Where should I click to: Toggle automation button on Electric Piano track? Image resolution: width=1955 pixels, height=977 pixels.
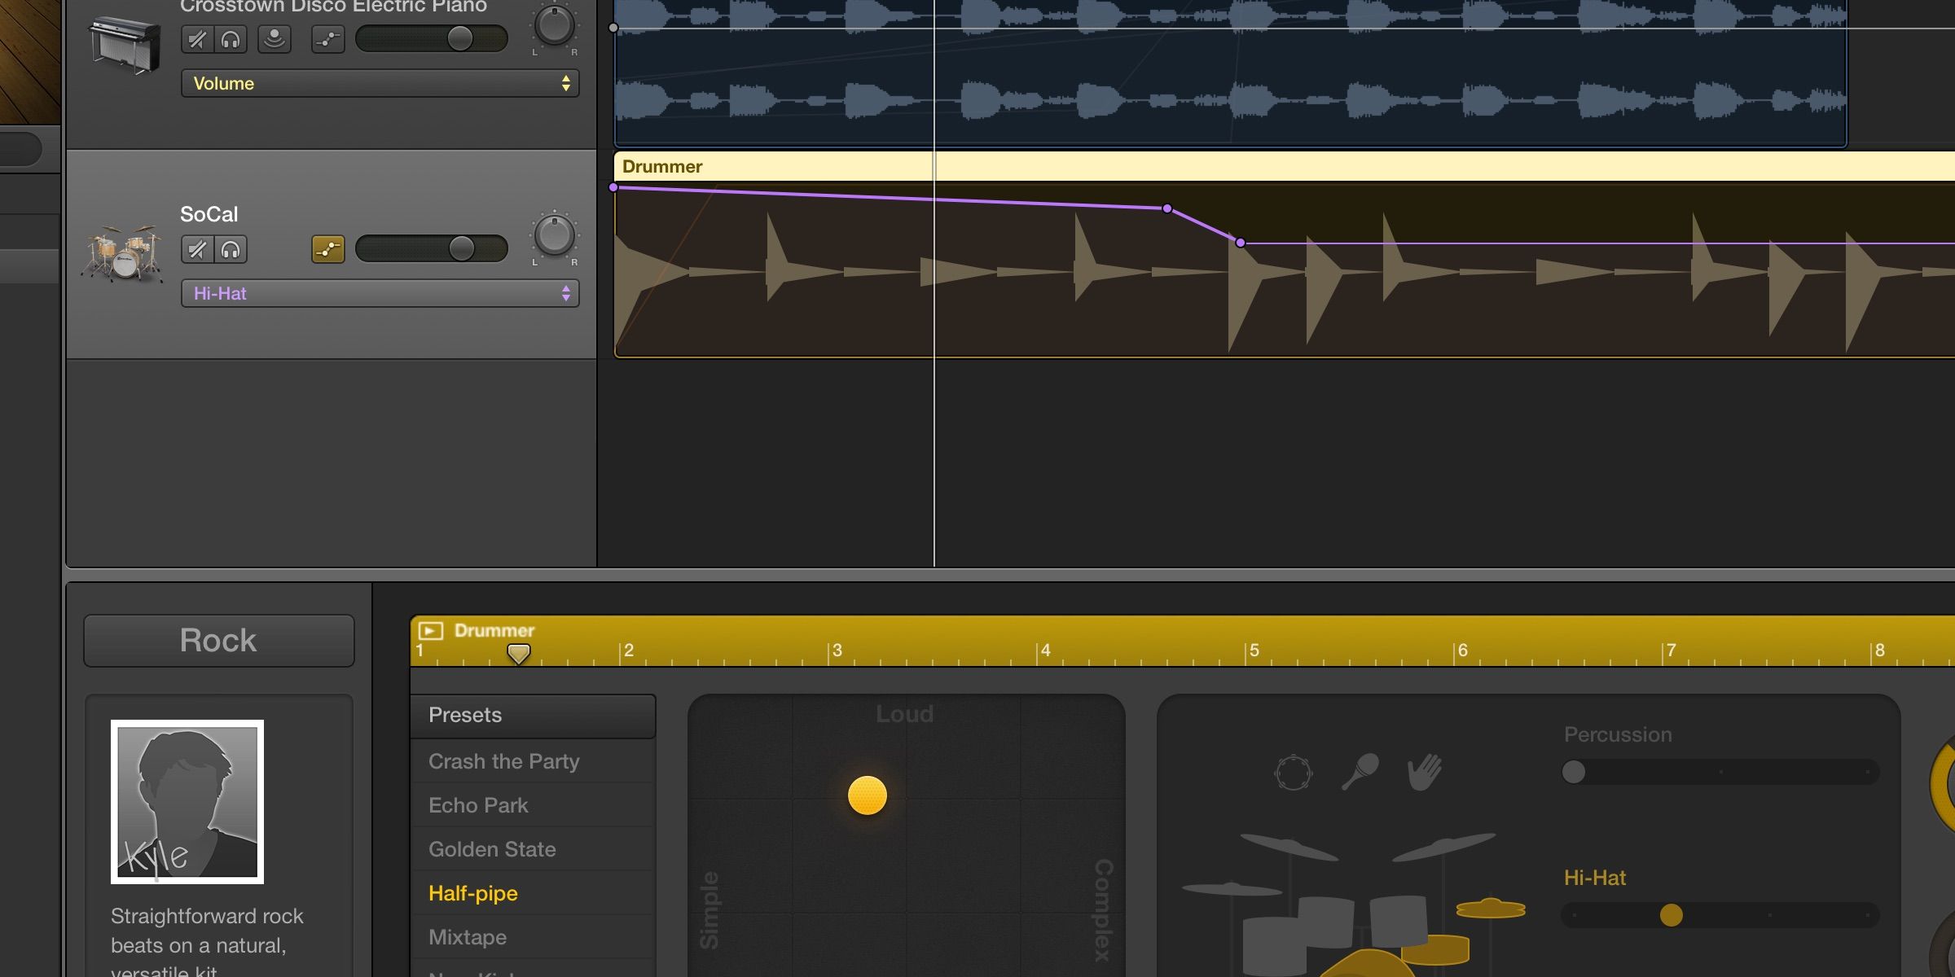[327, 39]
